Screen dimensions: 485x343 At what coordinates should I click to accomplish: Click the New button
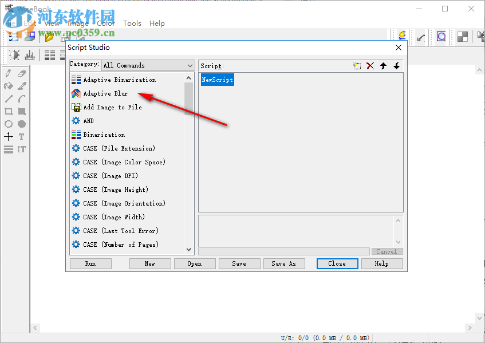point(150,263)
